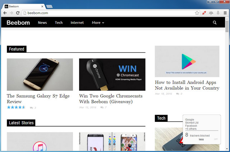Open comments icon under Android Apps article
The height and width of the screenshot is (152, 230).
tap(178, 94)
